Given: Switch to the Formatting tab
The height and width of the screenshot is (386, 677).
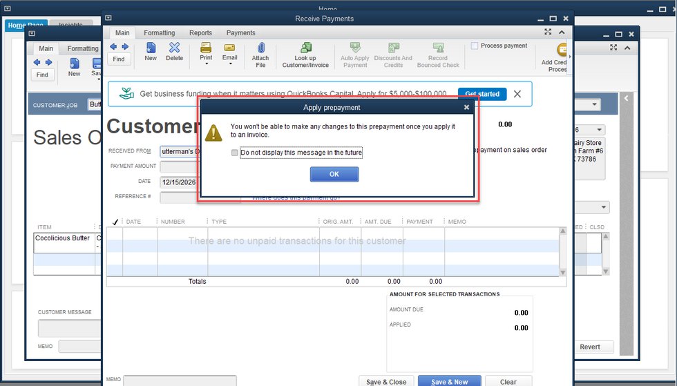Looking at the screenshot, I should click(x=159, y=32).
